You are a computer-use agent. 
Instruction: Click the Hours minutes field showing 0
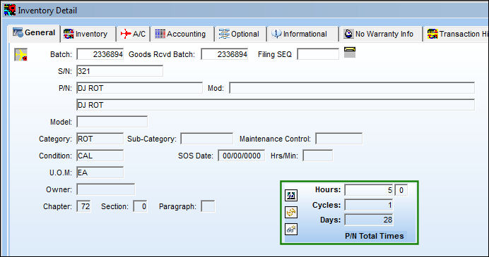point(401,190)
